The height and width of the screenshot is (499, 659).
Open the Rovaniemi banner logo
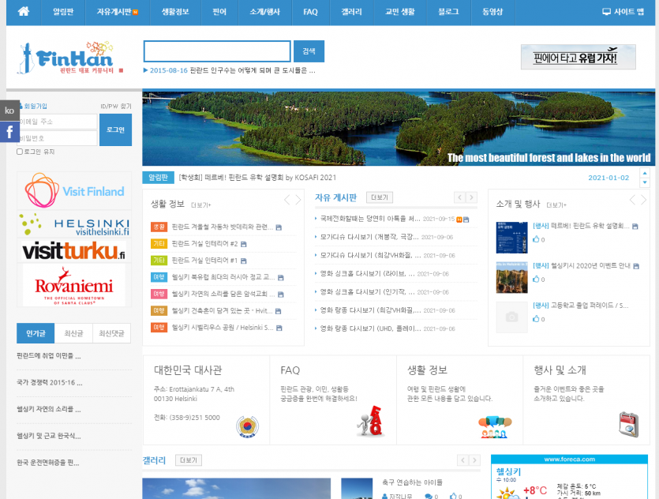(x=73, y=286)
